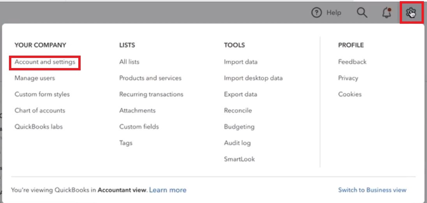The image size is (427, 203).
Task: Open Budgeting
Action: pyautogui.click(x=239, y=127)
